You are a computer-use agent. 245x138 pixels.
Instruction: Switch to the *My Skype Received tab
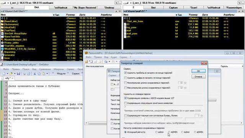(85, 8)
